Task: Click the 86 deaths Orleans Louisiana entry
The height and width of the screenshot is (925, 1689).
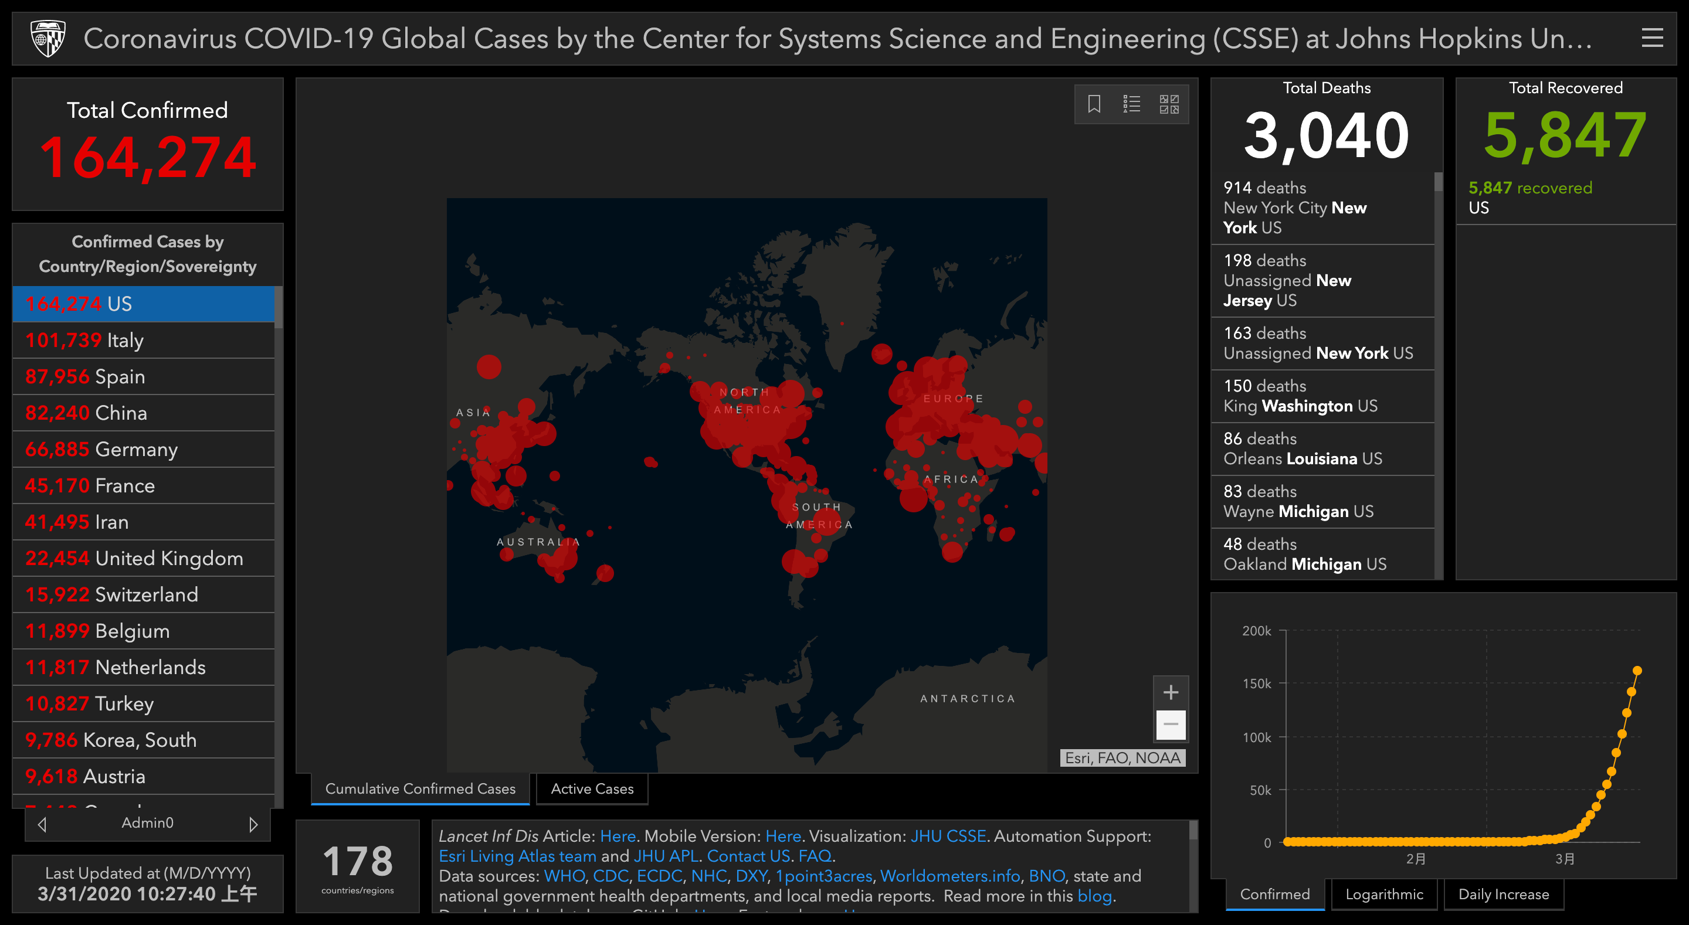Action: 1322,449
